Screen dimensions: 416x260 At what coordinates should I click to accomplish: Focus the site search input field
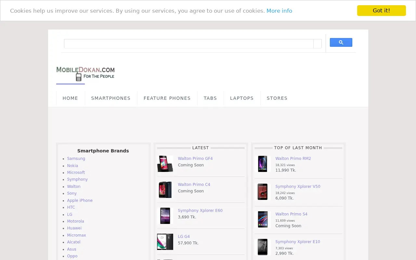click(x=189, y=44)
